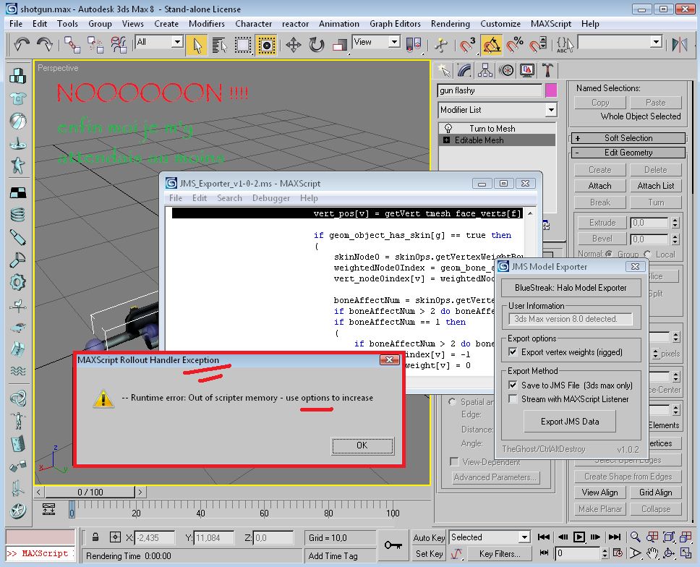Viewport: 700px width, 567px height.
Task: Click the Export JMS Data button
Action: (x=570, y=422)
